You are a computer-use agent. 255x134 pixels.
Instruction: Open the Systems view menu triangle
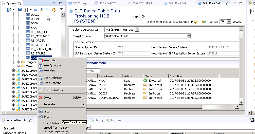pos(61,9)
